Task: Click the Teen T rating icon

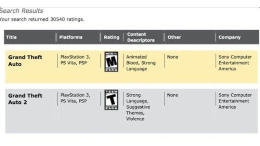Action: [x=111, y=100]
